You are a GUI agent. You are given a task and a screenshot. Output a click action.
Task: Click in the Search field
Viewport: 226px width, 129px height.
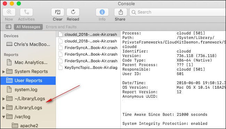[x=178, y=12]
